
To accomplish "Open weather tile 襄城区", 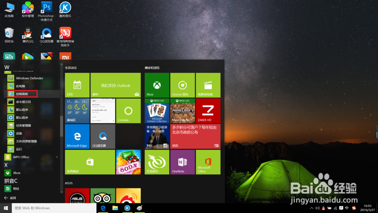I will click(77, 111).
